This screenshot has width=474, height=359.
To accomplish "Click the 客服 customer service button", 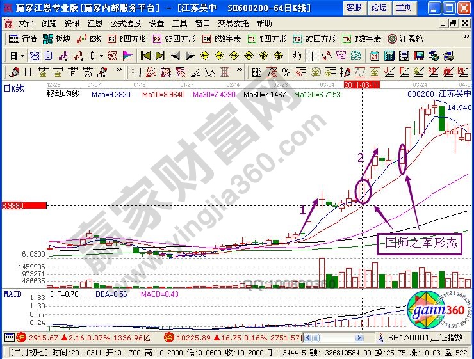I will [353, 8].
